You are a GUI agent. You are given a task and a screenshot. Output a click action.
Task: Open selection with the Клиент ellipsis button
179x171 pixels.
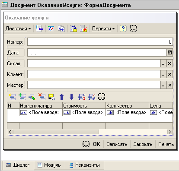[163, 74]
